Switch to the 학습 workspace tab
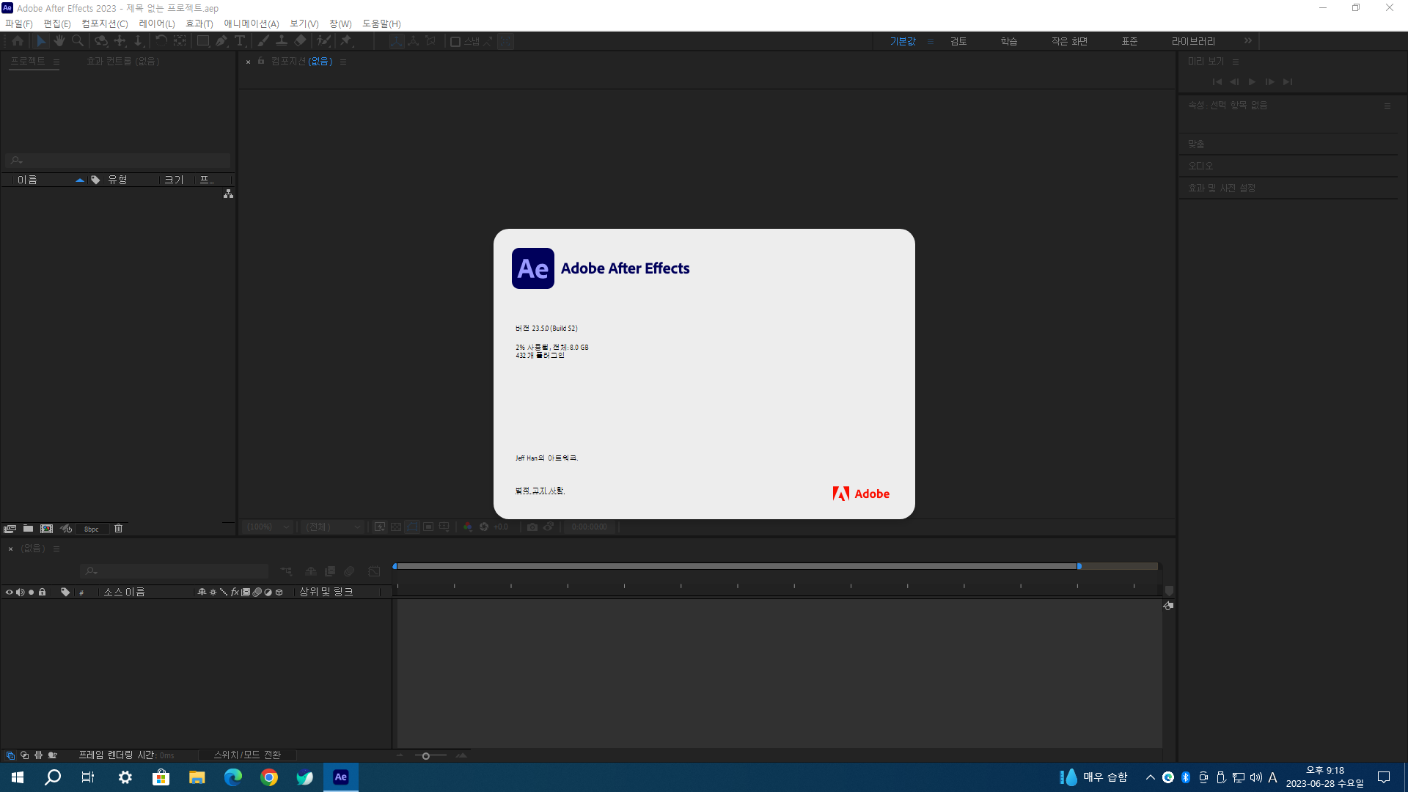1408x792 pixels. [1009, 41]
